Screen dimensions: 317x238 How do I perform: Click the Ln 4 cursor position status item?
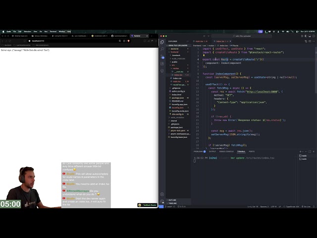pyautogui.click(x=253, y=206)
